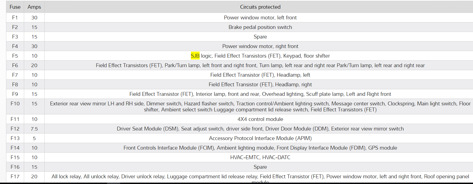Click the Fuse column header

pos(15,7)
